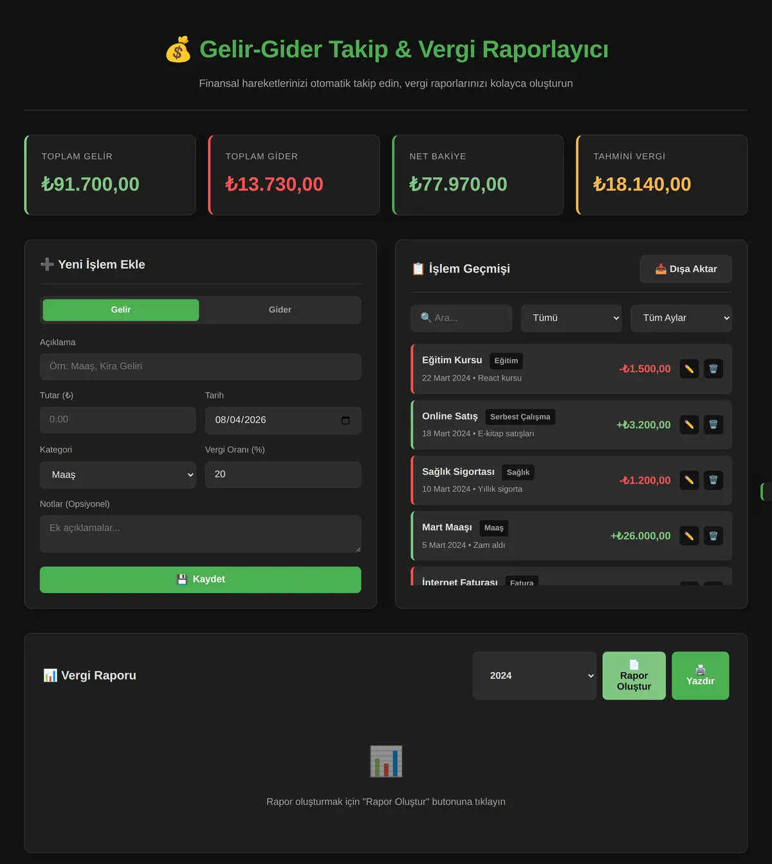Select the Toplam Gelir summary card

pyautogui.click(x=110, y=175)
